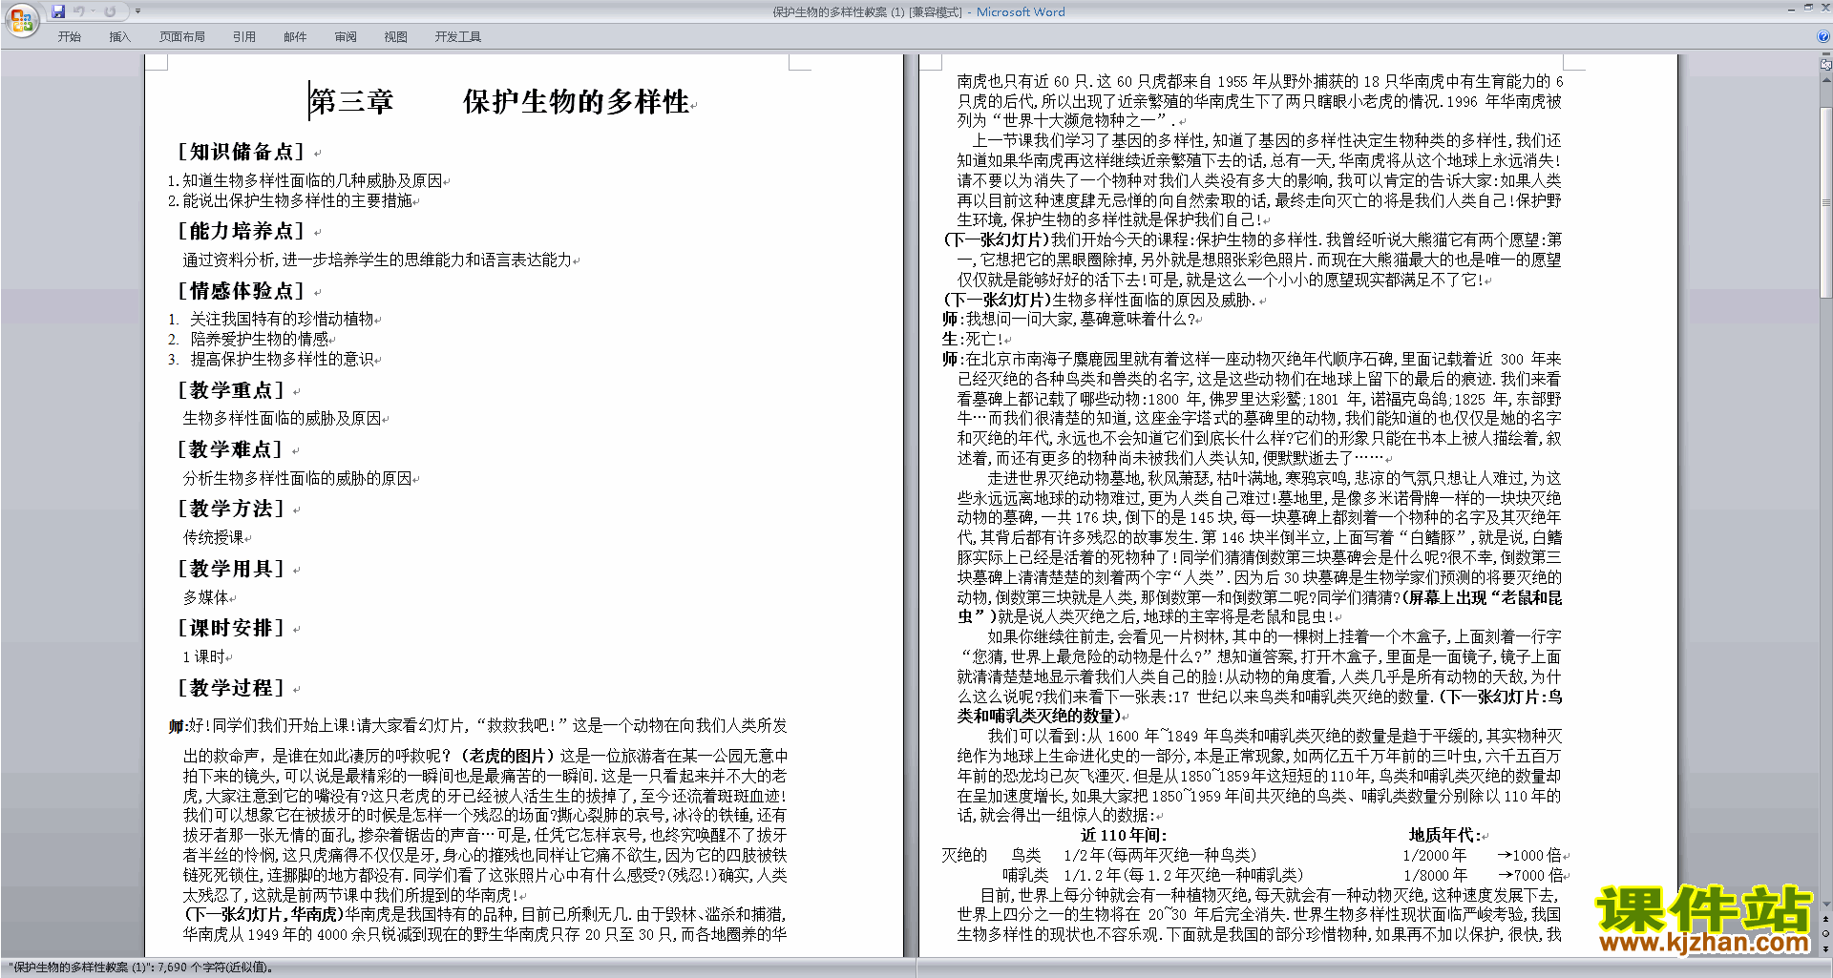Click the line 生:死亡!
Image resolution: width=1833 pixels, height=978 pixels.
coord(973,339)
